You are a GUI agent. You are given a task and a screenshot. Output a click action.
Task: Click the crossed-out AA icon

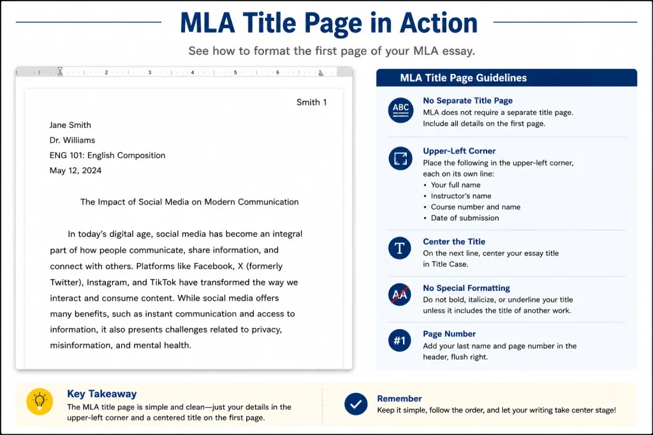[400, 294]
